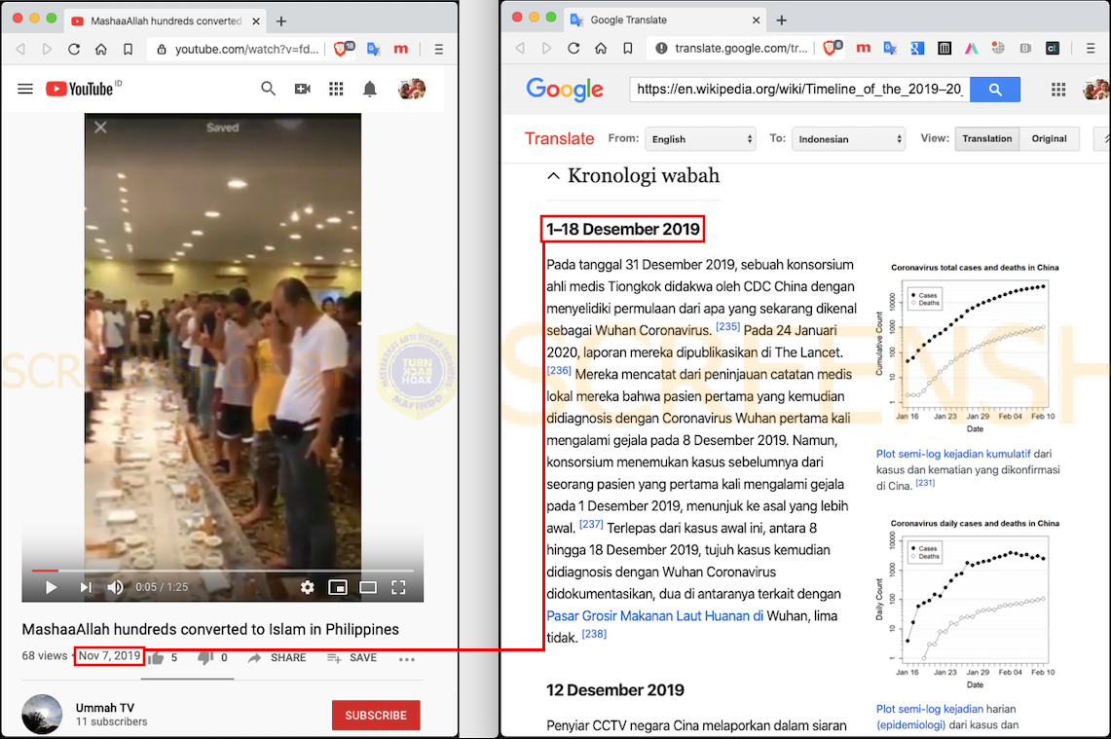1111x739 pixels.
Task: Select the Google Translate browser tab
Action: coord(665,19)
